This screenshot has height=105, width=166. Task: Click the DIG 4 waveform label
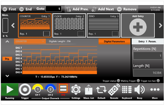point(19,58)
